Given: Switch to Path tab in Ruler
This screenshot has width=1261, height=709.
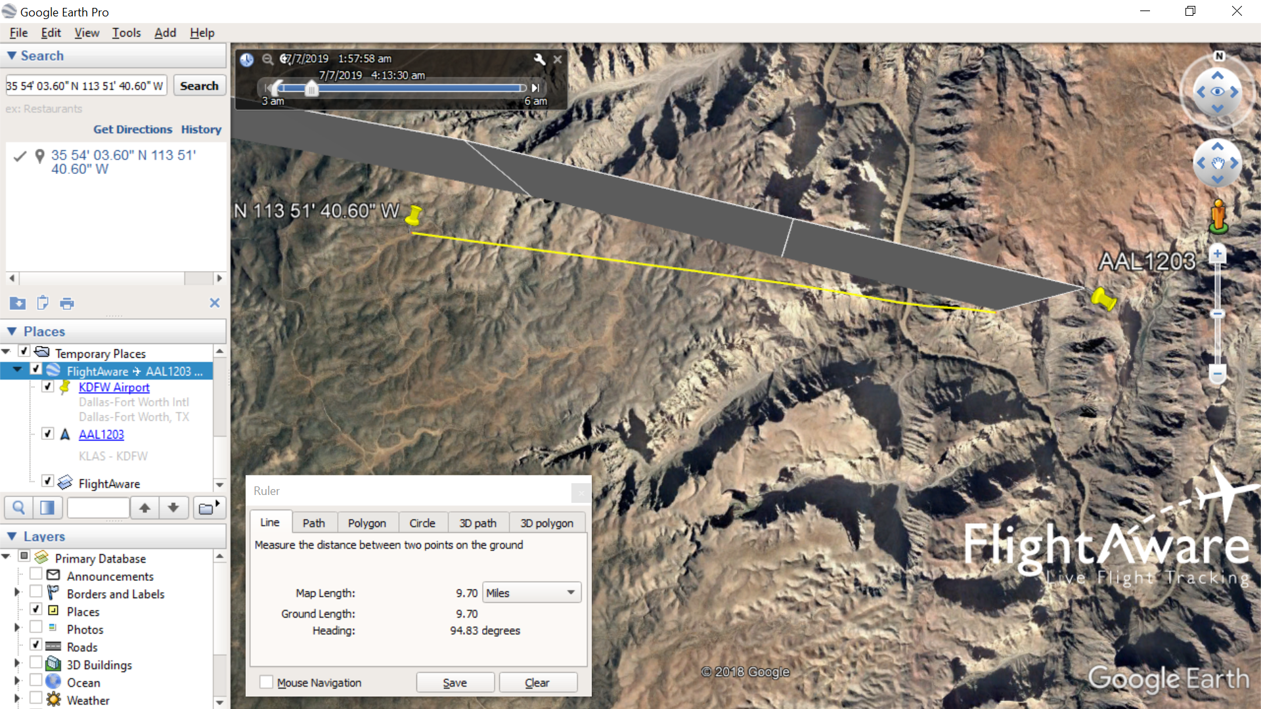Looking at the screenshot, I should click(x=314, y=523).
